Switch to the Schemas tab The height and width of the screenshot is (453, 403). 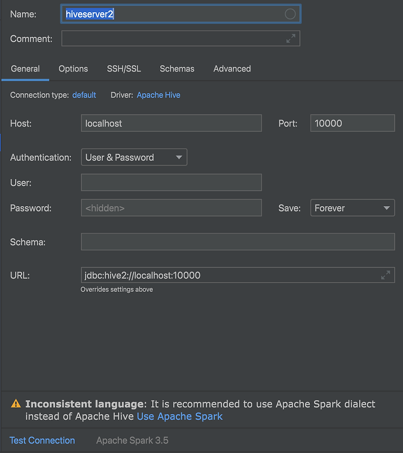click(177, 69)
